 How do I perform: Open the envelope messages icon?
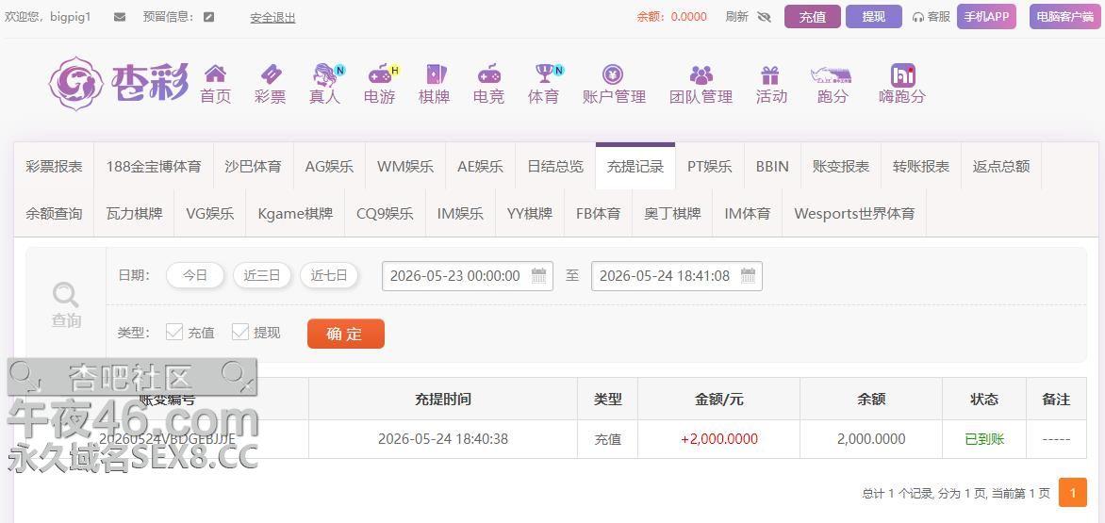(120, 17)
